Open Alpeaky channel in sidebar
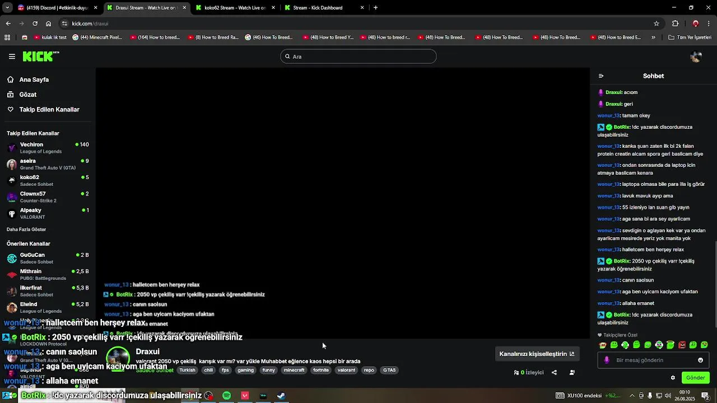The image size is (717, 403). (x=48, y=213)
